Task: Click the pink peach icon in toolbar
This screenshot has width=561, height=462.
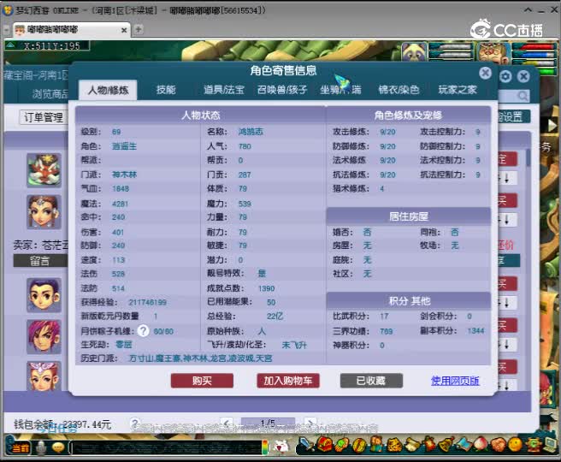Action: 480,445
